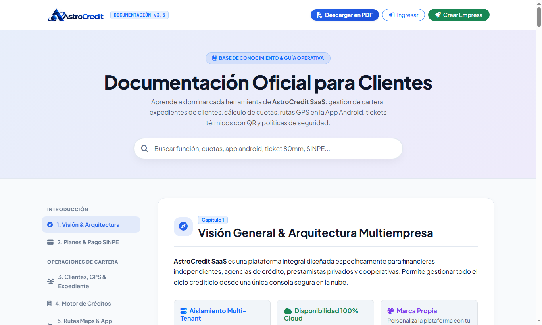542x325 pixels.
Task: Click the Crear Empresa button
Action: [x=459, y=15]
